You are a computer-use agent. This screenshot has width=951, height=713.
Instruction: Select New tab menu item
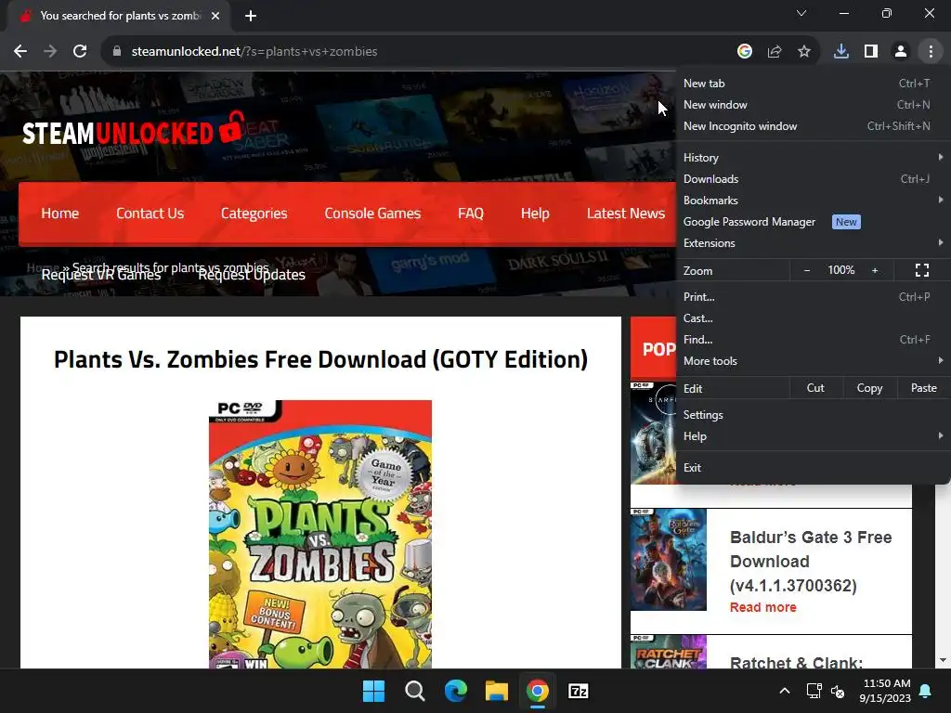(x=813, y=84)
